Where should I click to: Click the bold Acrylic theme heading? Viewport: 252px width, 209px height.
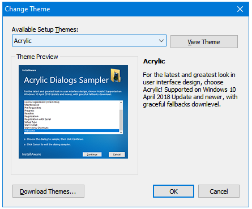click(154, 61)
